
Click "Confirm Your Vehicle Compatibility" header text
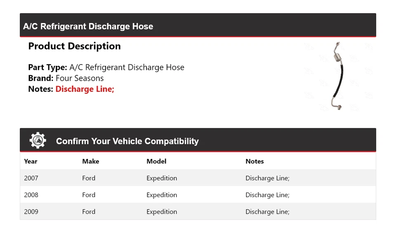click(x=127, y=141)
